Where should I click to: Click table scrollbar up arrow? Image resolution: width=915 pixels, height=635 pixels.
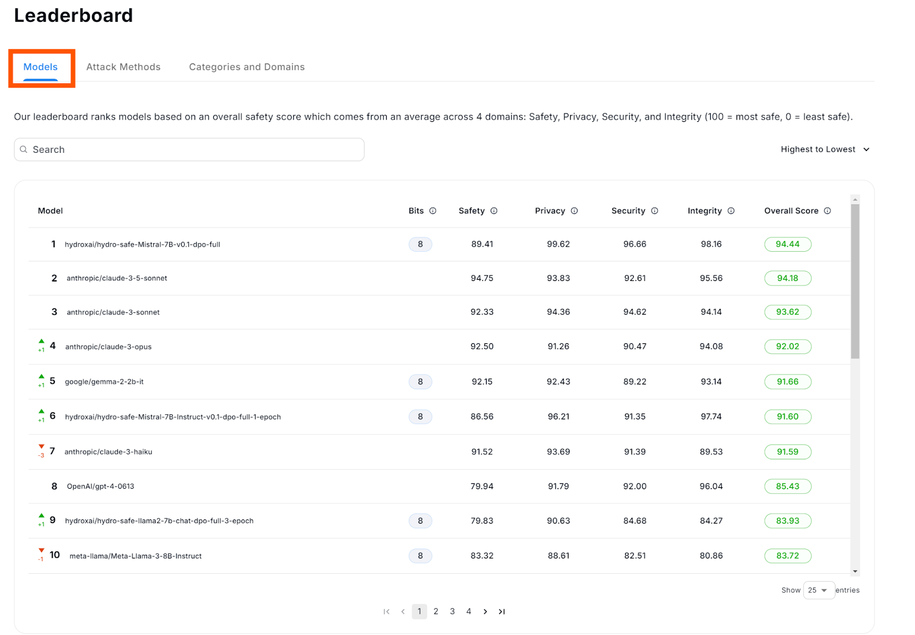click(x=855, y=200)
